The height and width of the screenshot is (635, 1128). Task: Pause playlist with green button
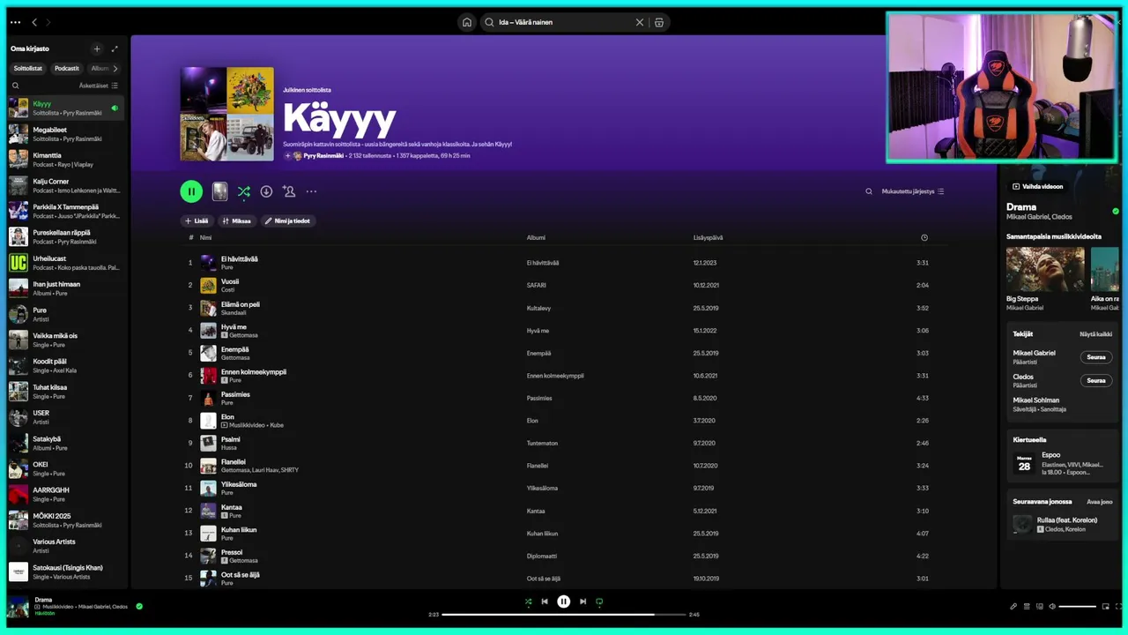(x=191, y=191)
